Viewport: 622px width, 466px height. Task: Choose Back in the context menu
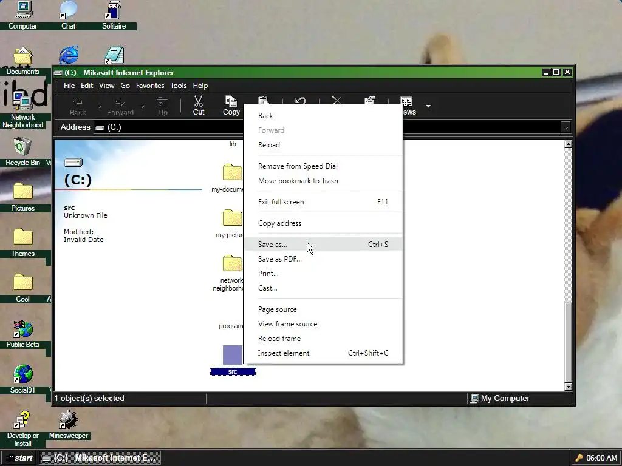point(323,116)
